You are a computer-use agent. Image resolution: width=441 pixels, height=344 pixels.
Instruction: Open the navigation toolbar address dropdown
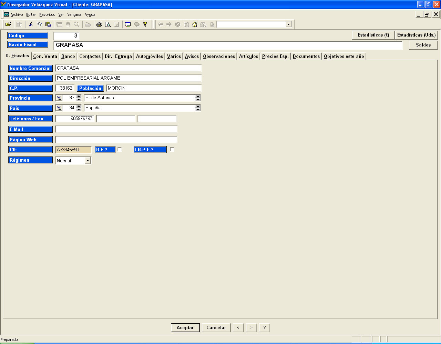288,24
